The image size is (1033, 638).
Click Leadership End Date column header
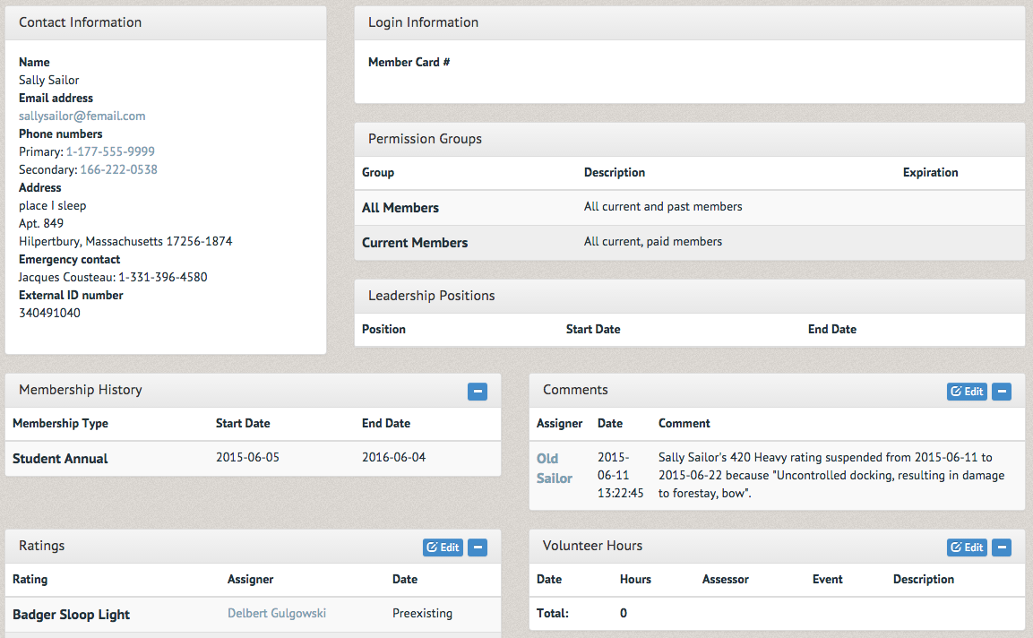832,330
